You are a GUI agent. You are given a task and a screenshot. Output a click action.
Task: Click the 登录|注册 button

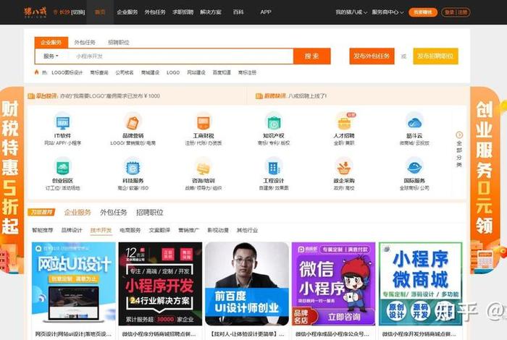pyautogui.click(x=456, y=12)
